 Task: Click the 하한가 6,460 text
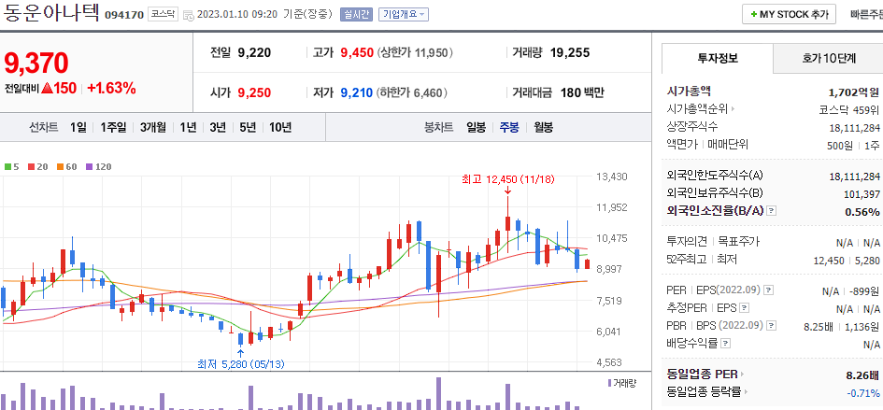[x=412, y=92]
